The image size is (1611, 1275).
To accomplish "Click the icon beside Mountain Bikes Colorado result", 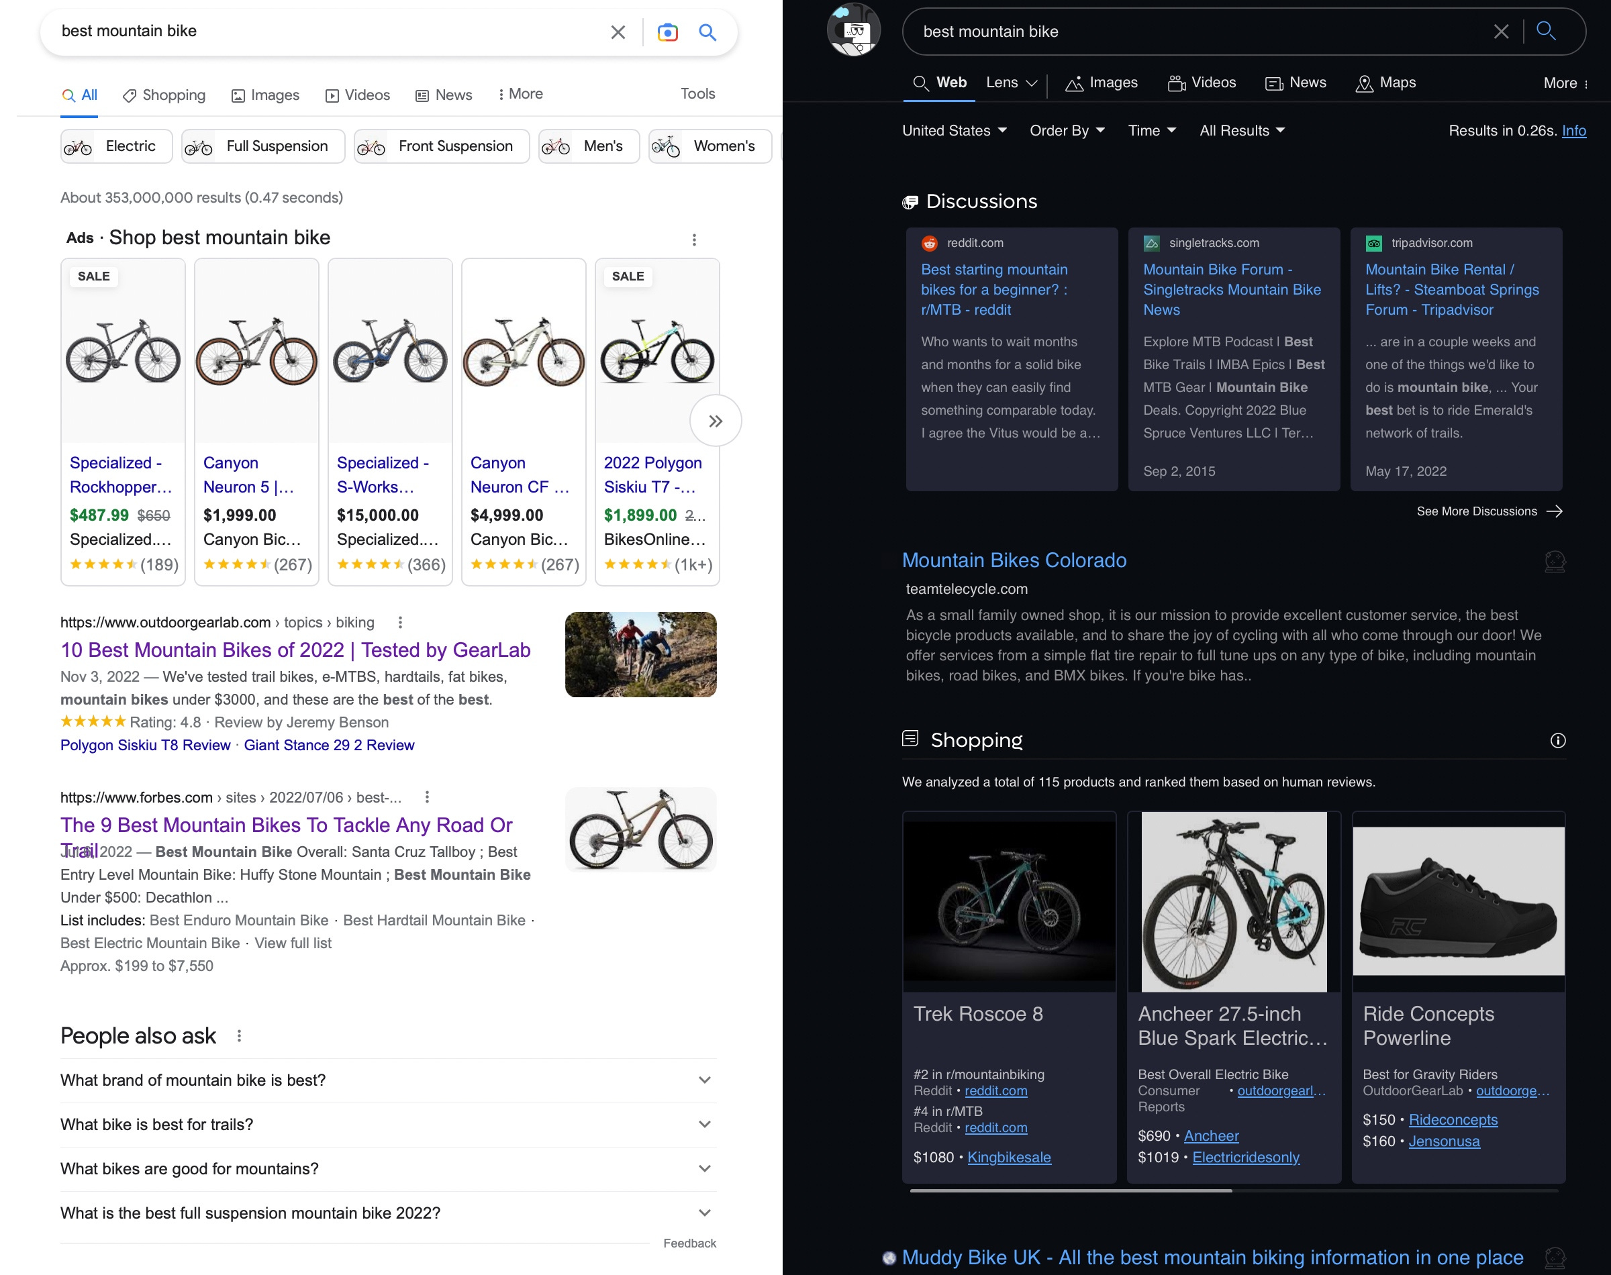I will (1554, 562).
